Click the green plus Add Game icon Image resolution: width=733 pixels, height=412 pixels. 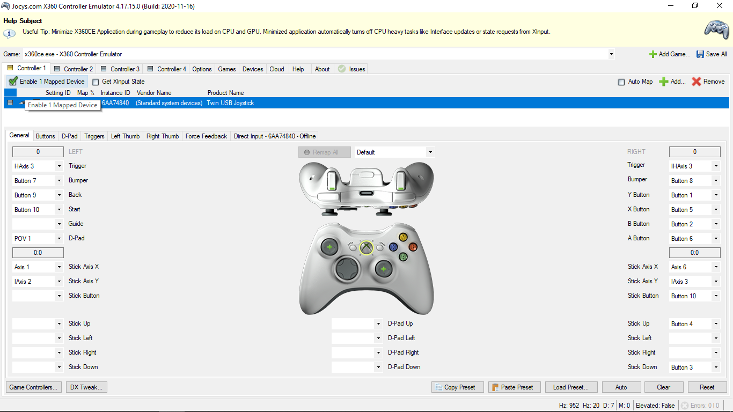(x=653, y=54)
